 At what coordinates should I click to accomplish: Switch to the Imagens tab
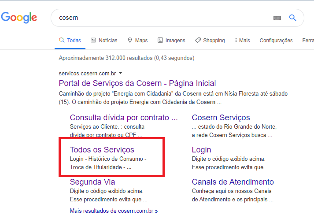[171, 40]
